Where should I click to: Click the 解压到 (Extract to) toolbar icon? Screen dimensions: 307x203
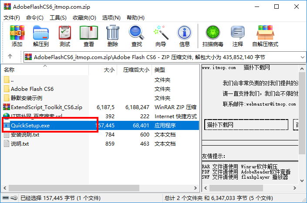[41, 33]
